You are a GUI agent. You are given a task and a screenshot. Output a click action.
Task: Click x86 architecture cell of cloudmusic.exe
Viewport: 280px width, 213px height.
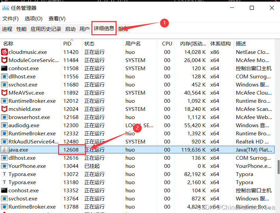[x=215, y=52]
